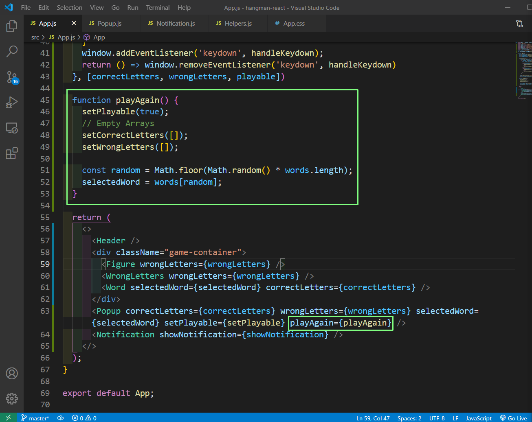Click Ln 59, Col 47 in status bar
The width and height of the screenshot is (532, 422).
click(373, 418)
